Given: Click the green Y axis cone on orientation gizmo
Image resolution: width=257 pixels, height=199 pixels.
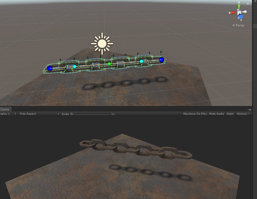Looking at the screenshot, I should coord(239,7).
